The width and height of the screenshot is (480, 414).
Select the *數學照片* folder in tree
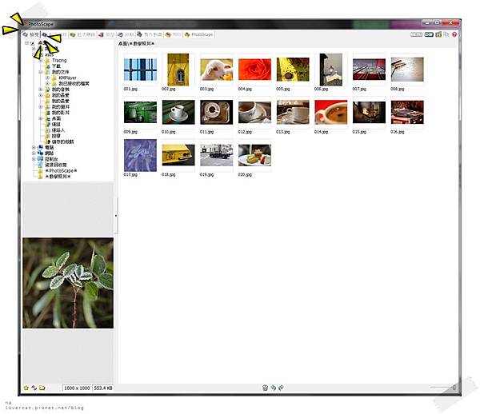58,177
